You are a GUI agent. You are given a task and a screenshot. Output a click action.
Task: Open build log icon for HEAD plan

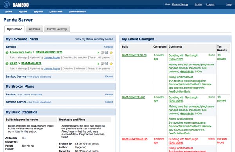point(107,64)
